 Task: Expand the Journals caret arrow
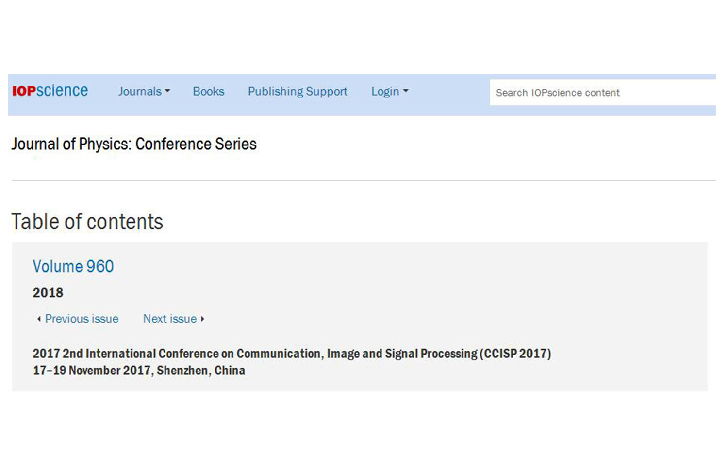[167, 91]
